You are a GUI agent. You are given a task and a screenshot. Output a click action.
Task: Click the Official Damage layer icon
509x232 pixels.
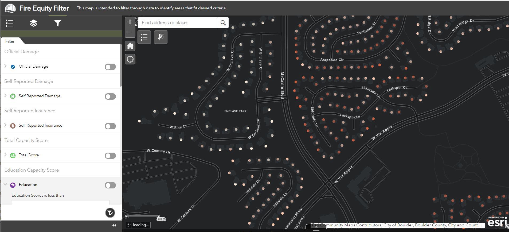tap(13, 67)
